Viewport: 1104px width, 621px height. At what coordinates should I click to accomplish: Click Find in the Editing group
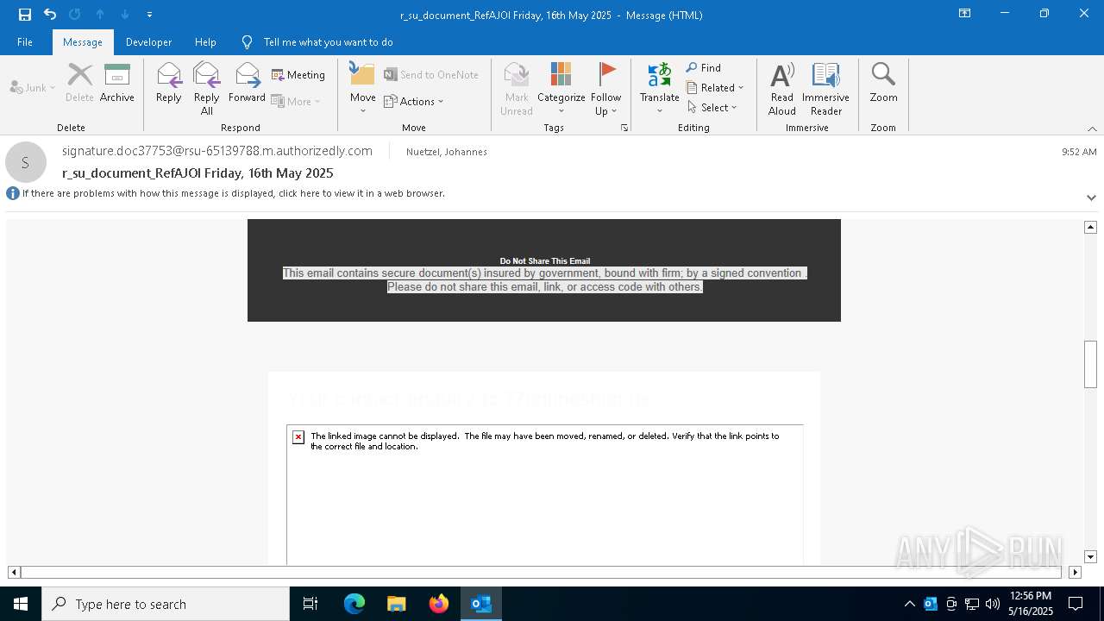(x=704, y=67)
